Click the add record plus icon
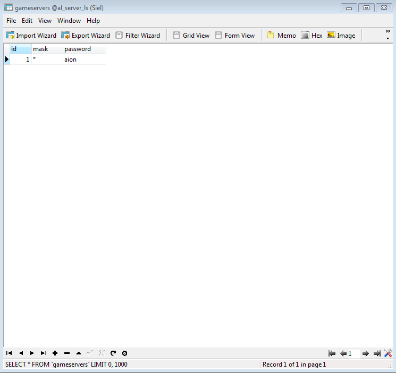Image resolution: width=396 pixels, height=373 pixels. (55, 353)
